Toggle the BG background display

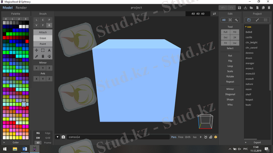[x=38, y=133]
